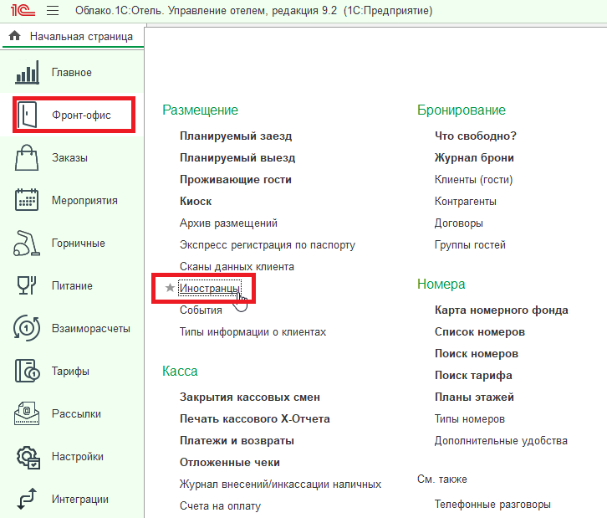Open Платежи и возвраты
Viewport: 607px width, 518px height.
click(237, 440)
